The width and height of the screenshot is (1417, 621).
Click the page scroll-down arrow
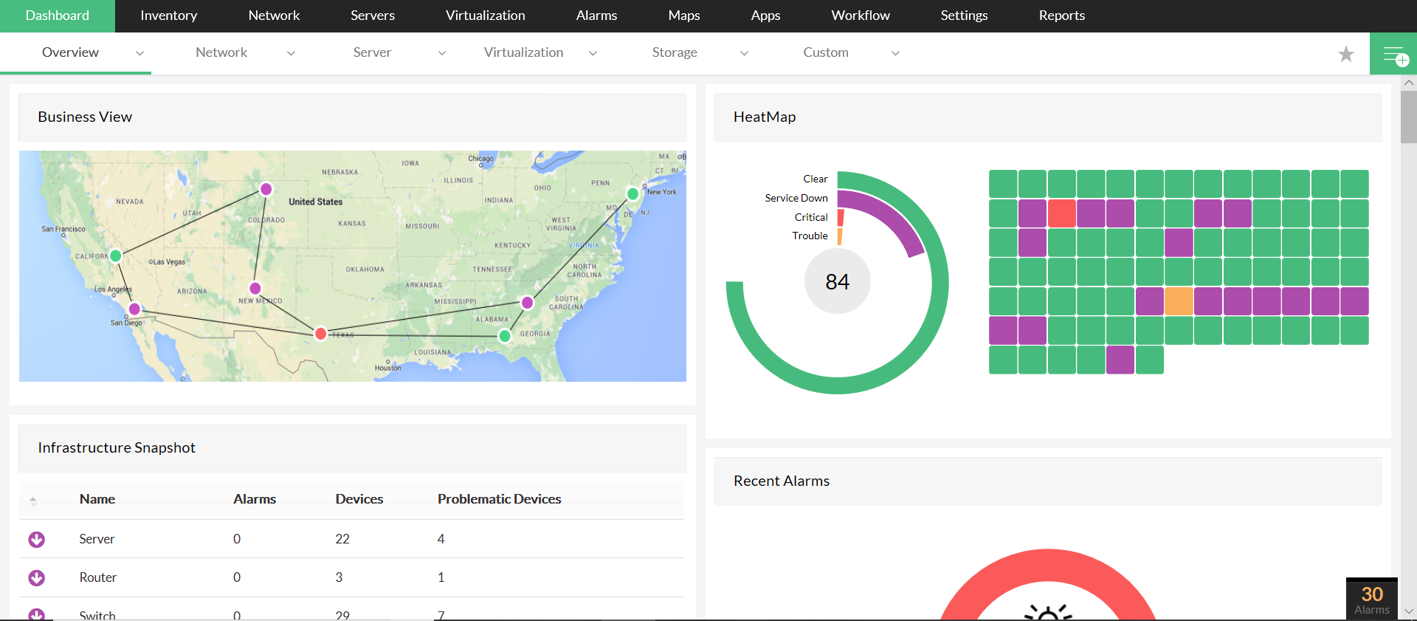[1408, 611]
